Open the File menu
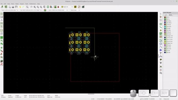 click(x=2, y=4)
